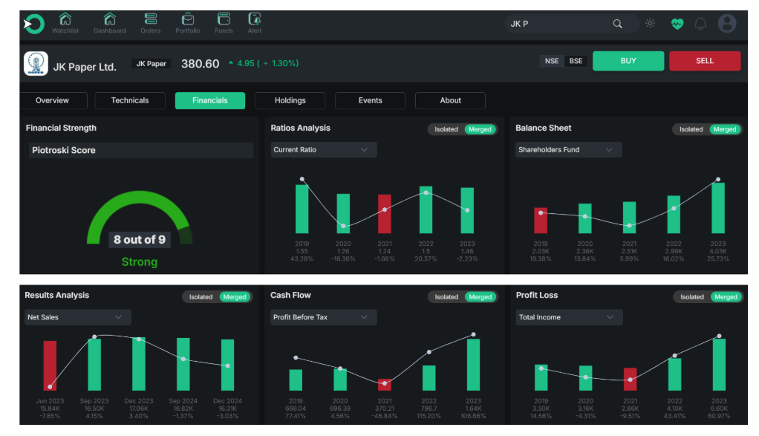Click the JK Paper company logo
The height and width of the screenshot is (436, 759).
[x=36, y=63]
